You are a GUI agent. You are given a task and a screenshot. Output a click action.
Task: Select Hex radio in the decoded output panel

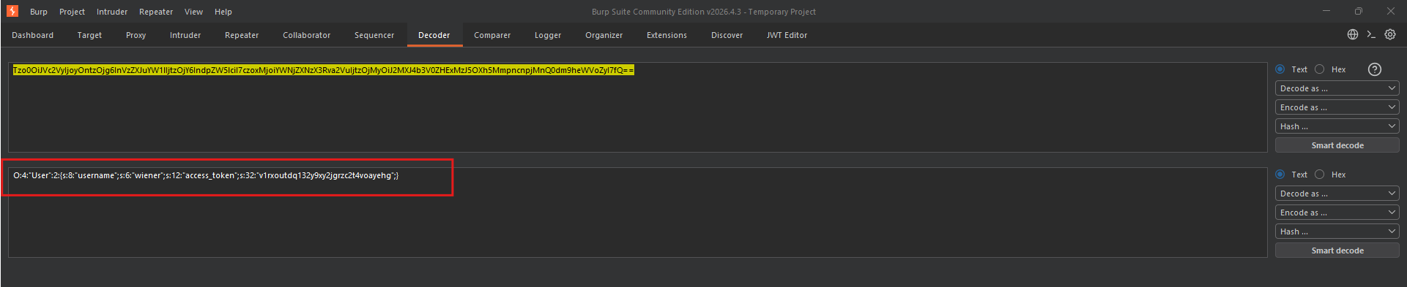(x=1320, y=175)
